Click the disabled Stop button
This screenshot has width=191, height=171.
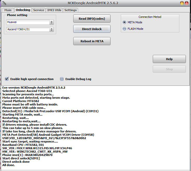[x=169, y=69]
